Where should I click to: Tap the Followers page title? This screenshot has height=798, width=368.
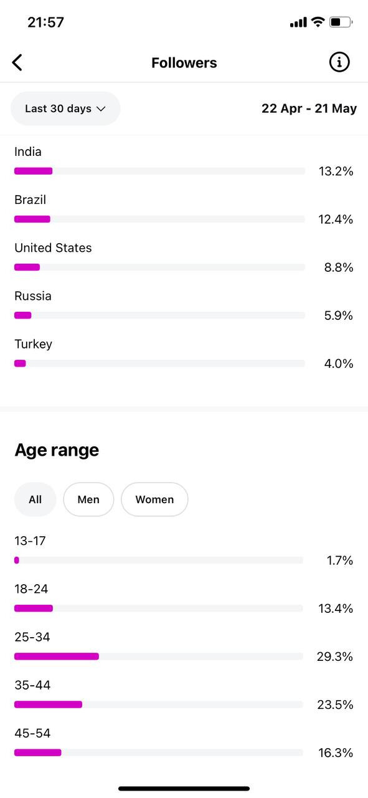[x=184, y=63]
